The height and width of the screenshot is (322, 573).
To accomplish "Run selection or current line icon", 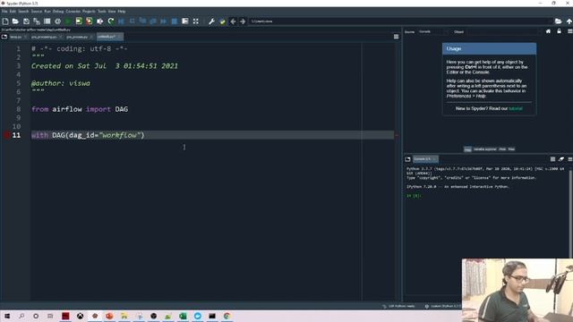I will (x=99, y=21).
